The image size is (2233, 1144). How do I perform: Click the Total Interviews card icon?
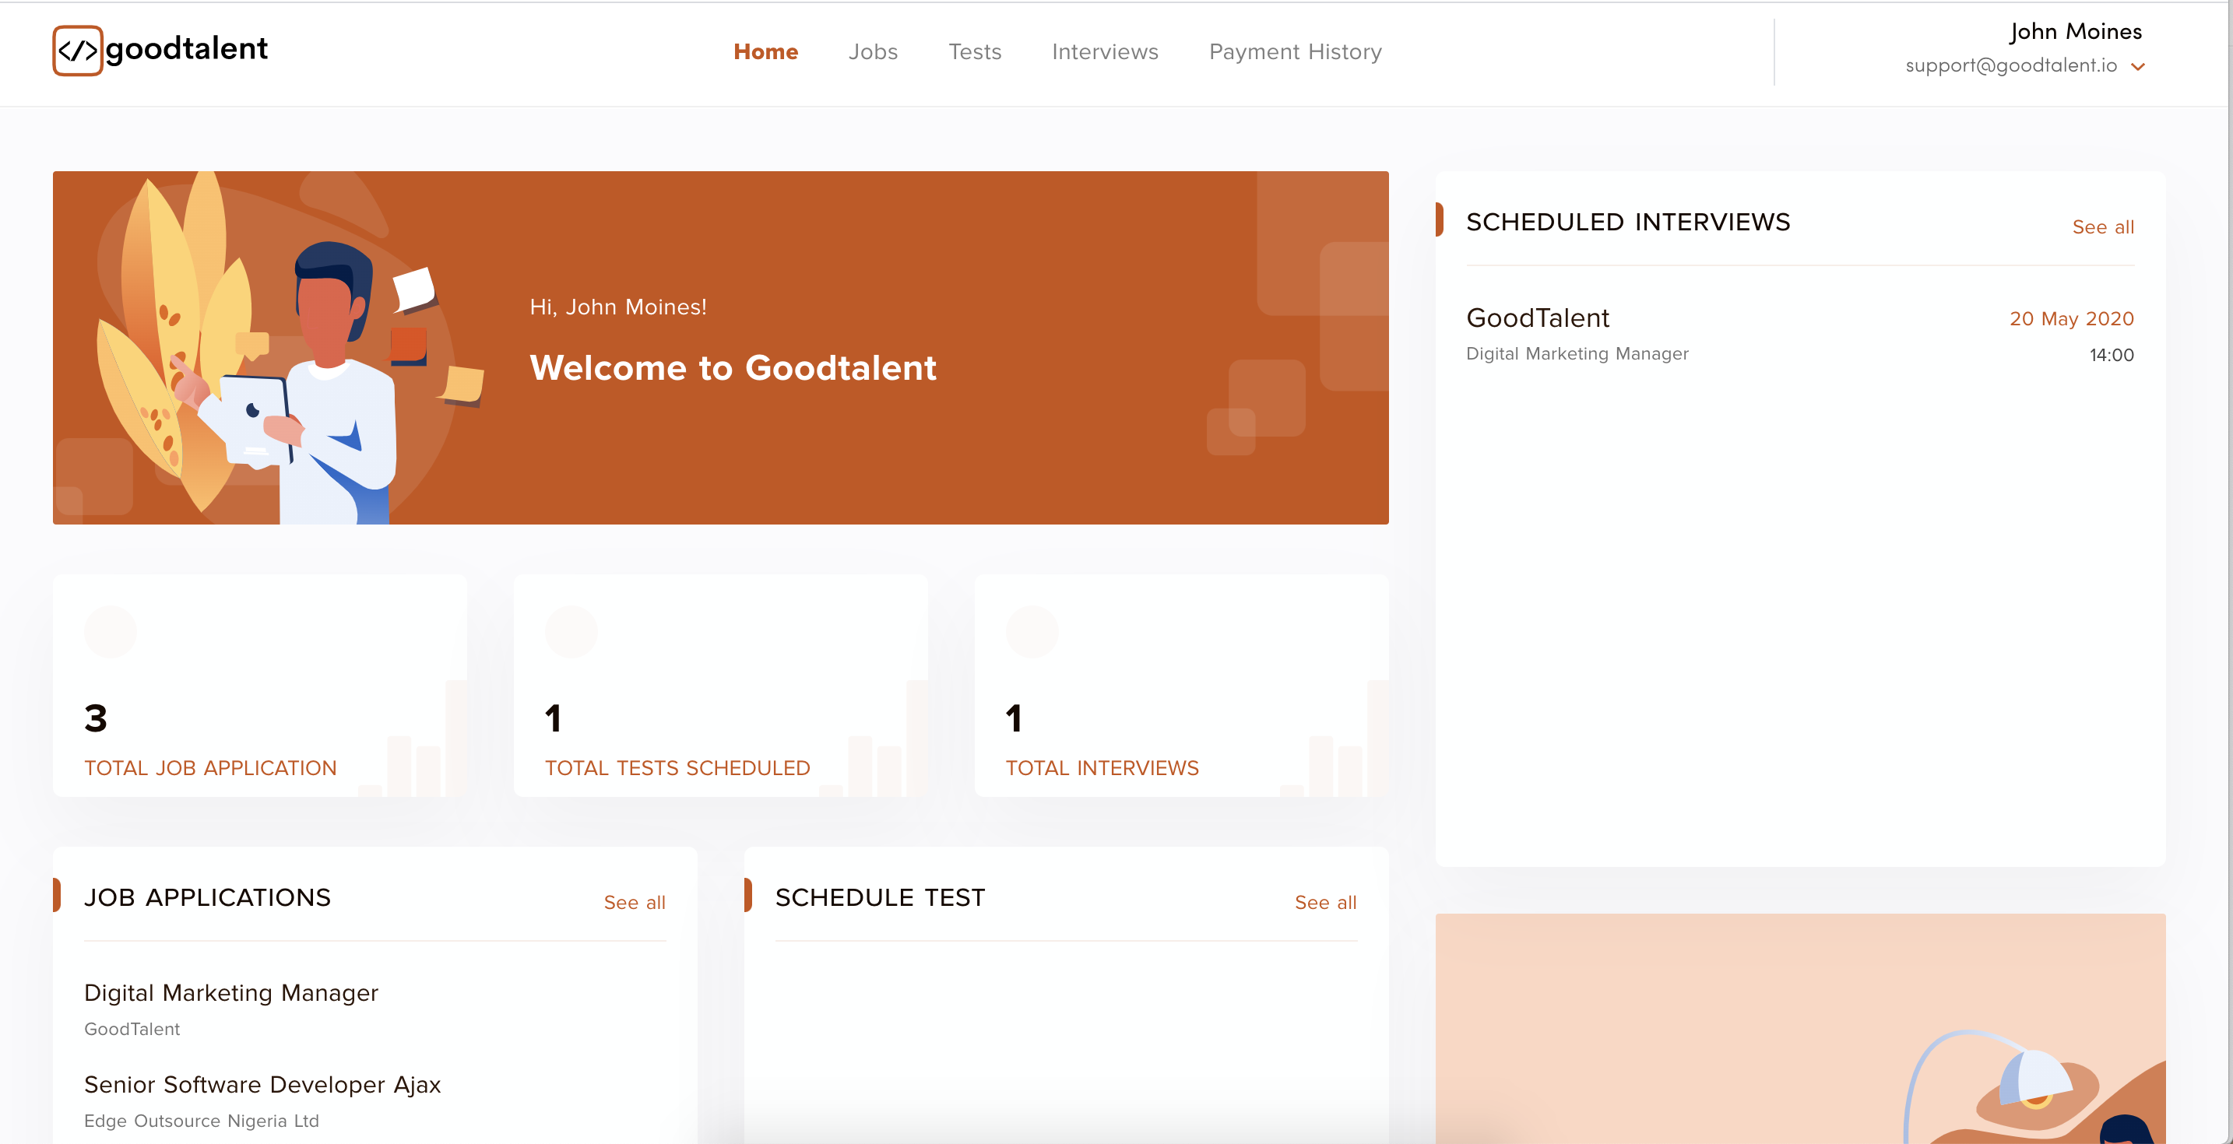[1032, 632]
